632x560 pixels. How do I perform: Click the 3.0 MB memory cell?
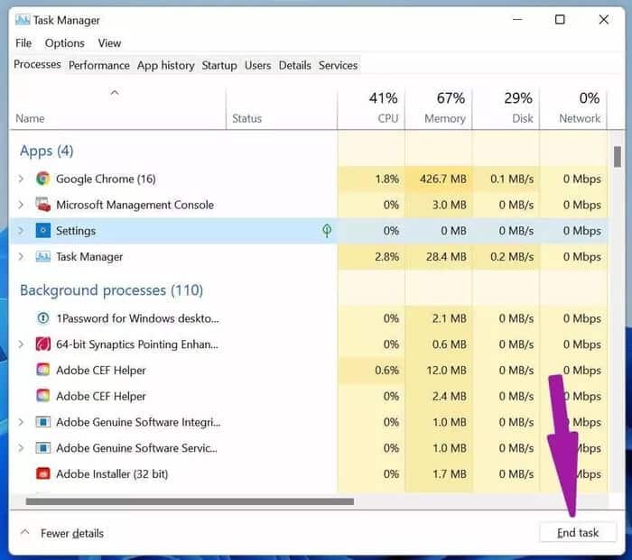pos(438,205)
